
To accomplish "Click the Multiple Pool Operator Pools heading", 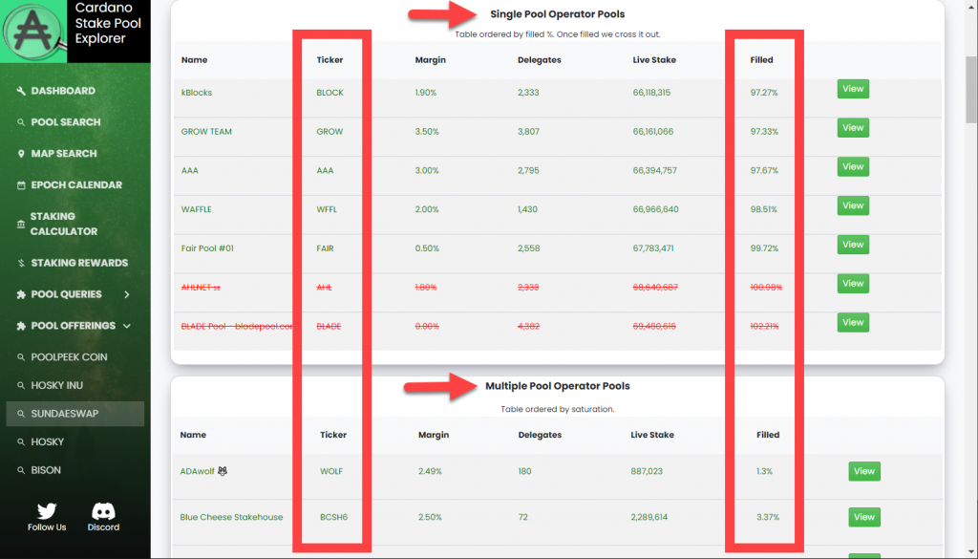I will [558, 386].
